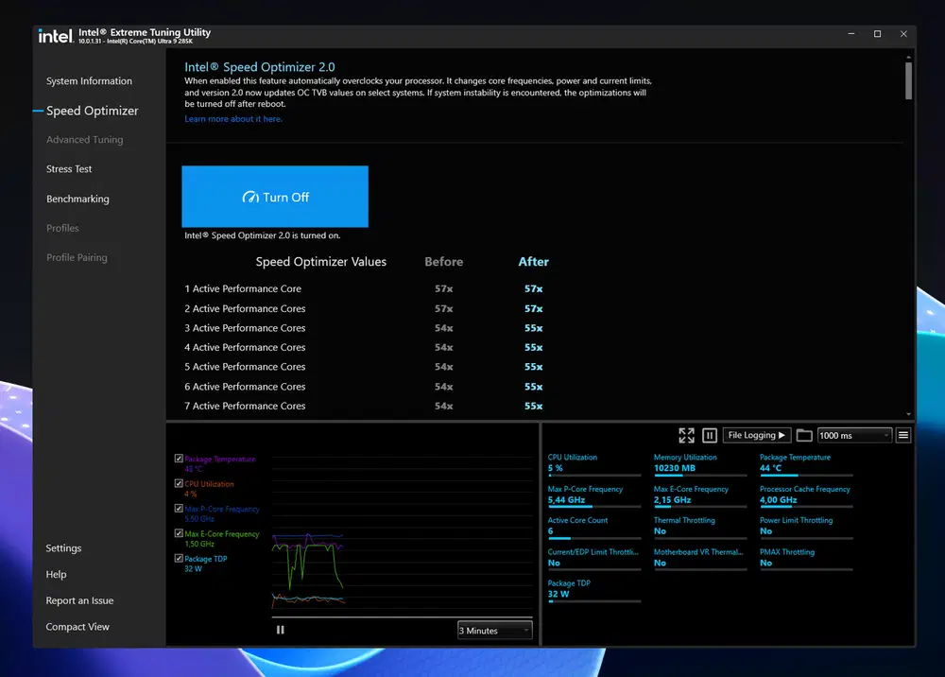Toggle the Max E-Core Frequency checkbox
This screenshot has width=945, height=677.
coord(179,533)
